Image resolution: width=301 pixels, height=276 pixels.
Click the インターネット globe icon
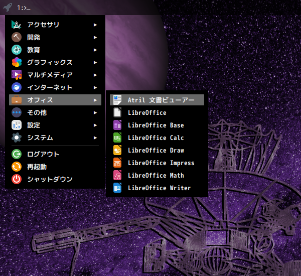(x=17, y=87)
